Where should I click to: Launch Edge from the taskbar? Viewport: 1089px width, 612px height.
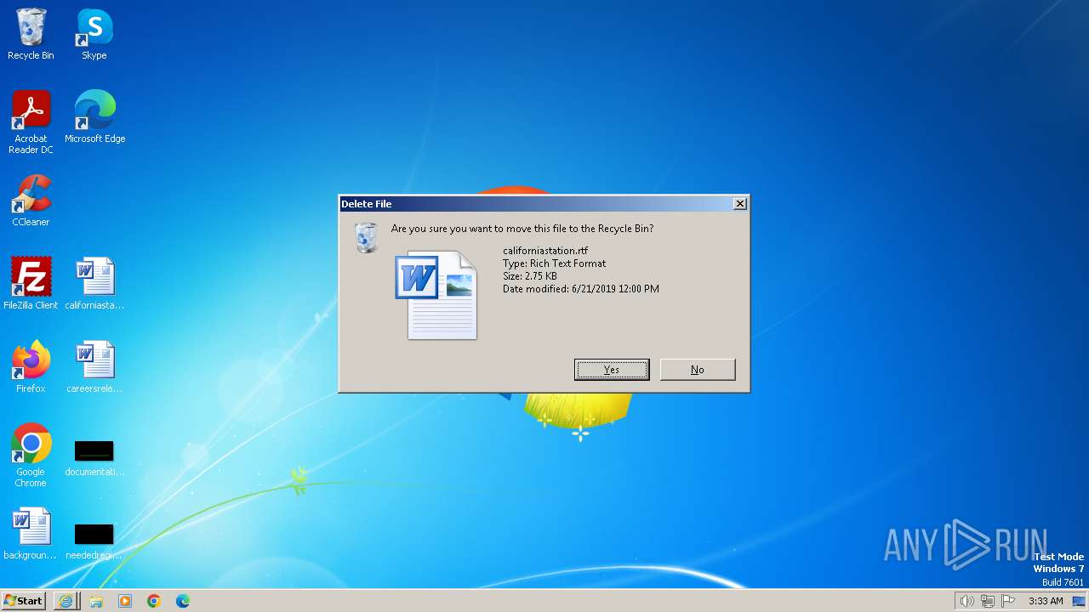point(183,601)
